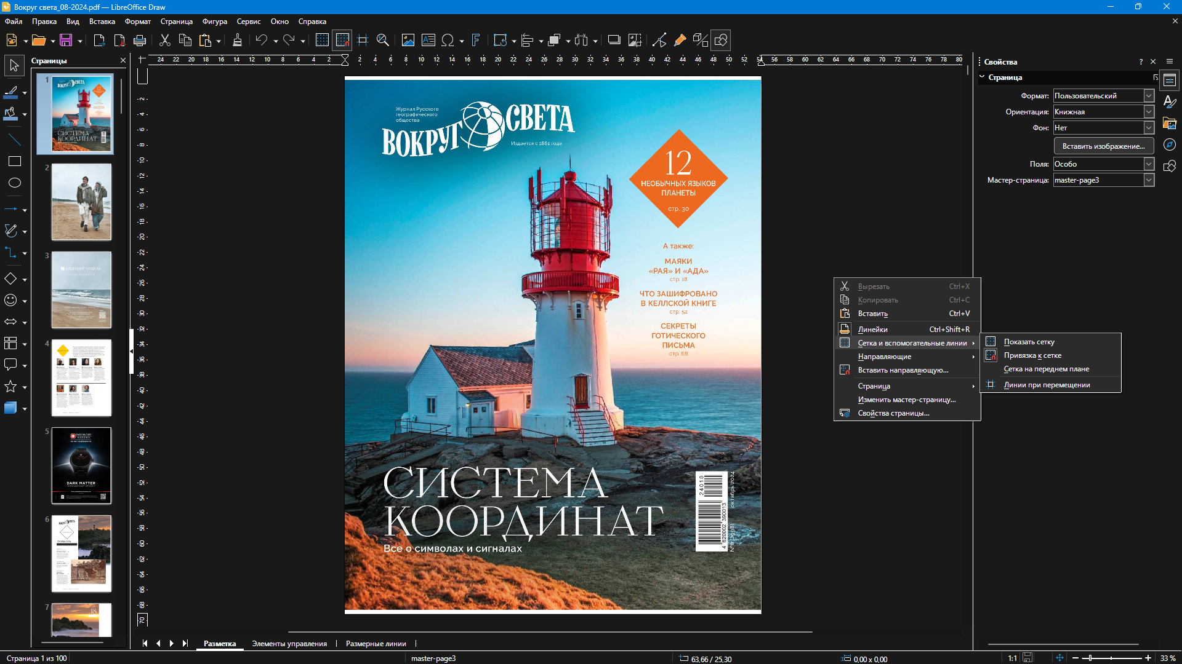This screenshot has width=1182, height=664.
Task: Click the zoom slider in the status bar
Action: pyautogui.click(x=1111, y=658)
